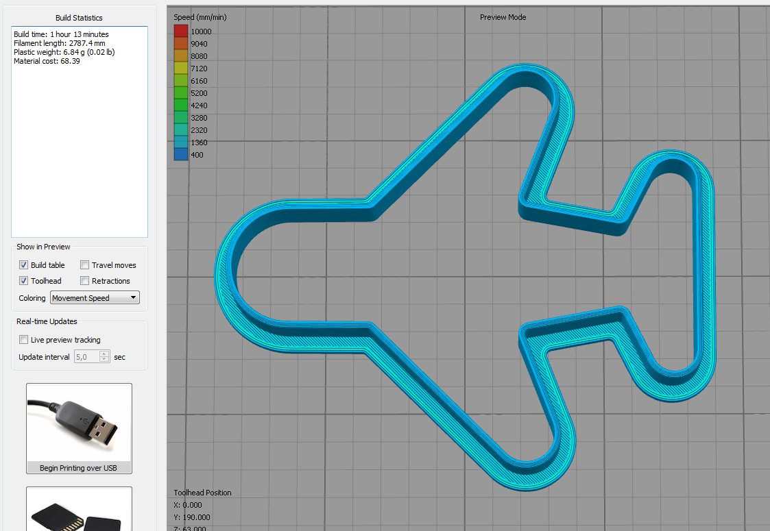Open the Coloring dropdown menu
The image size is (770, 531).
tap(95, 298)
